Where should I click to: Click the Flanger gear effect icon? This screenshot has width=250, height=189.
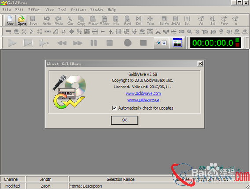pos(71,31)
